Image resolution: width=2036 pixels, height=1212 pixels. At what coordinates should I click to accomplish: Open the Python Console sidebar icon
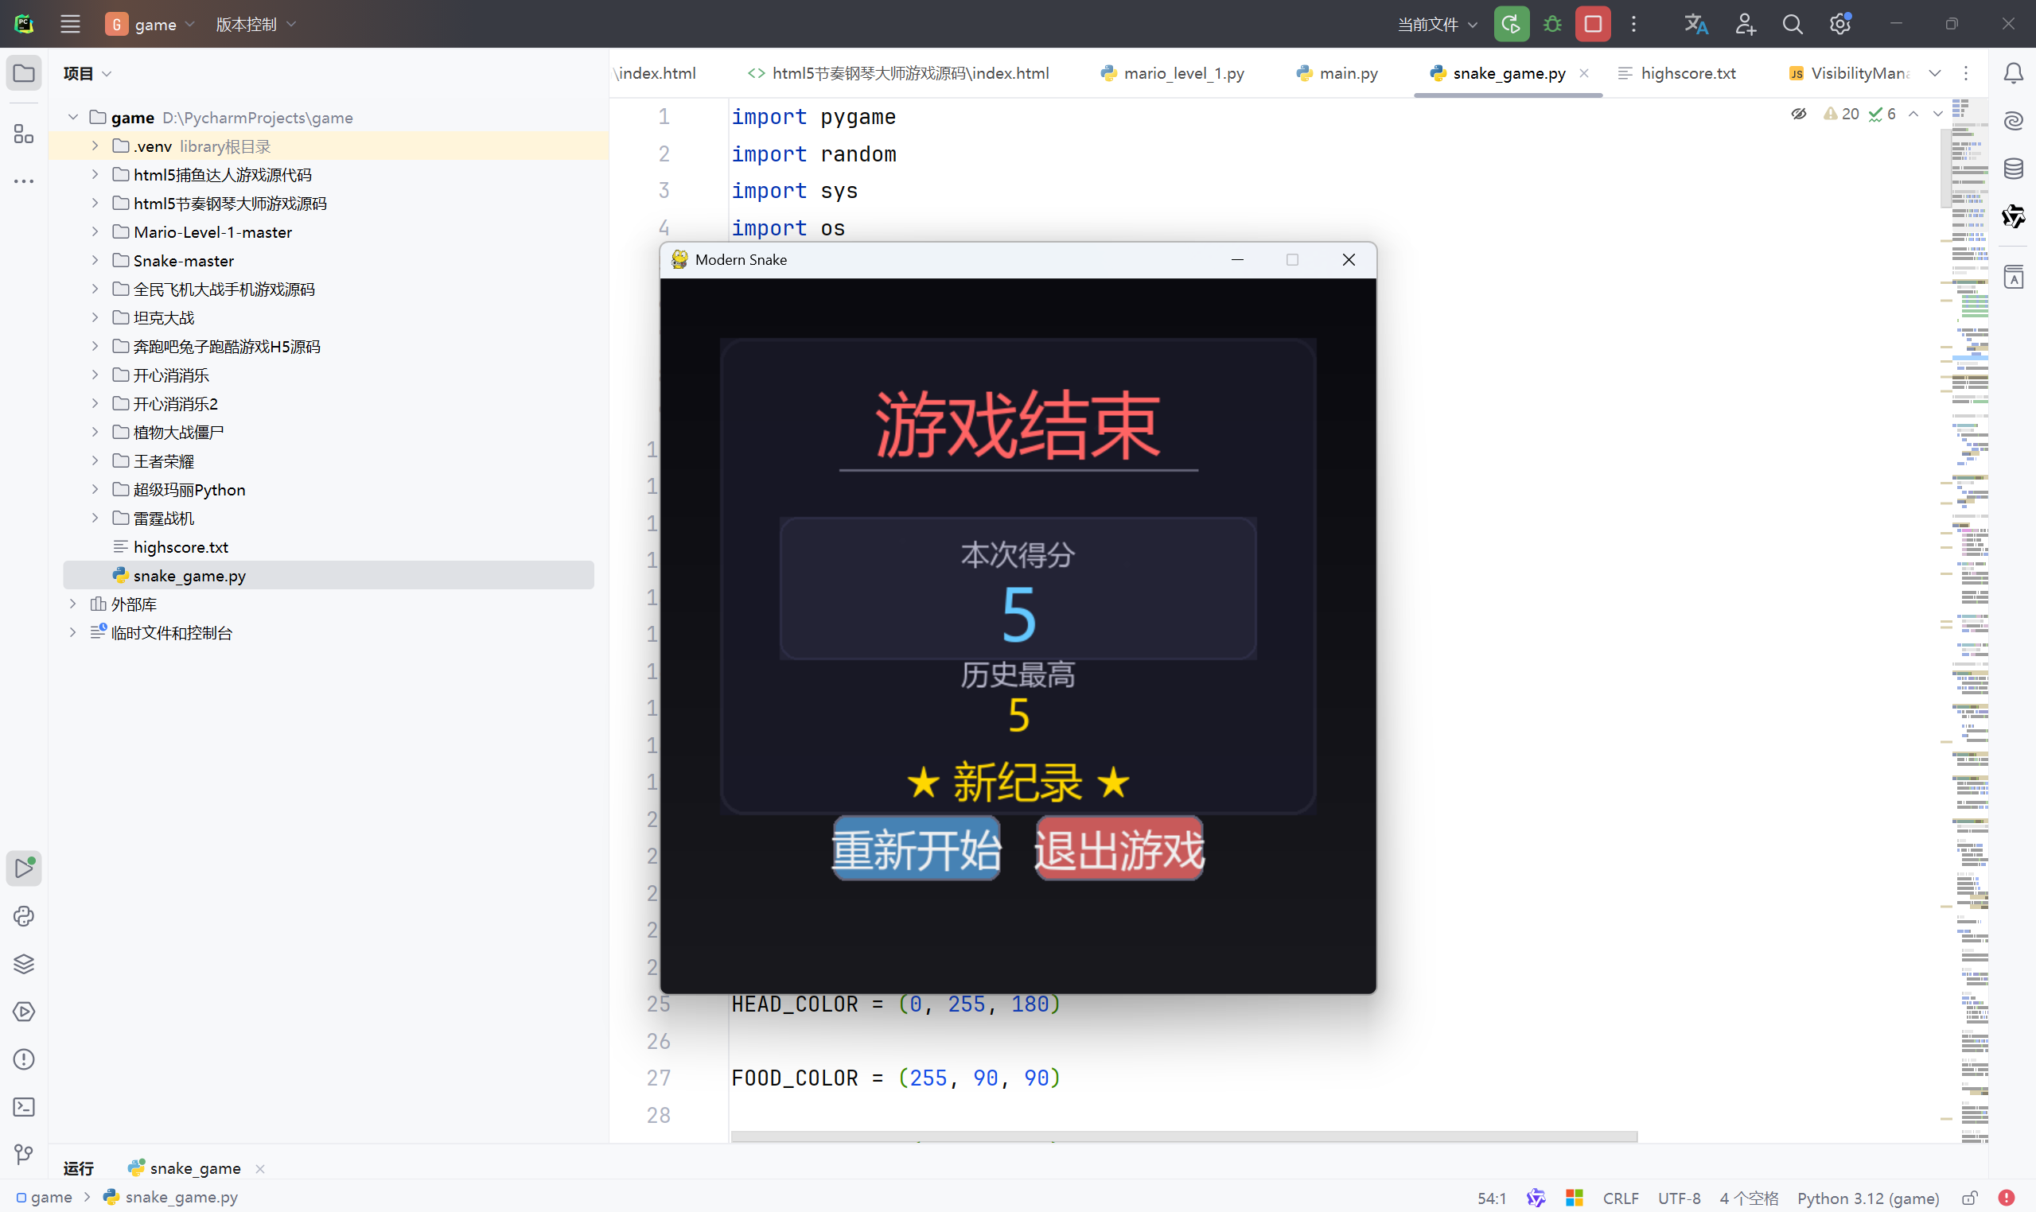coord(24,916)
